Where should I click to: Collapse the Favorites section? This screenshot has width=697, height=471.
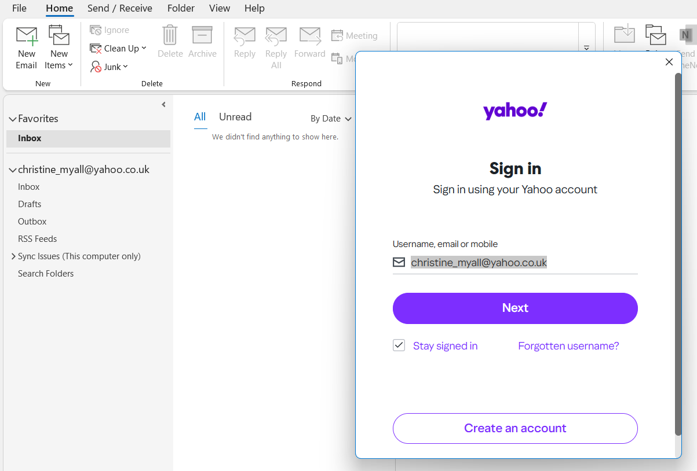click(12, 119)
